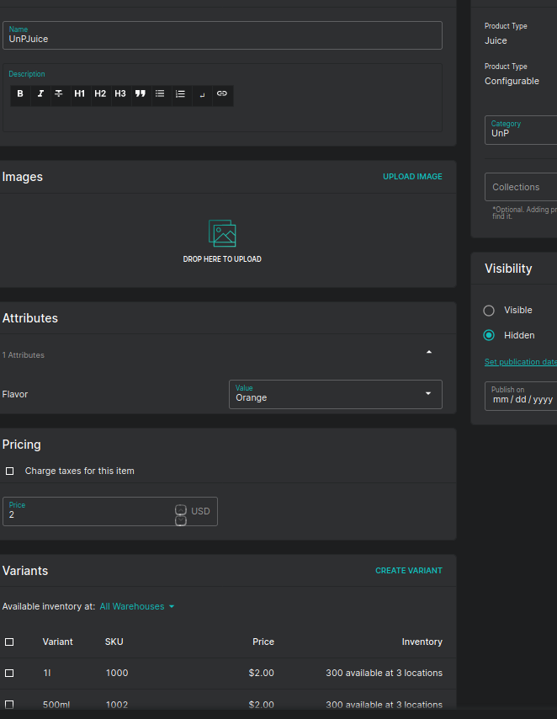Image resolution: width=557 pixels, height=719 pixels.
Task: Click the Set publication date link
Action: pos(520,361)
